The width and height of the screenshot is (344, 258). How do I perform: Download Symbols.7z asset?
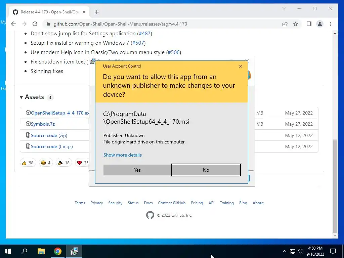pos(43,124)
